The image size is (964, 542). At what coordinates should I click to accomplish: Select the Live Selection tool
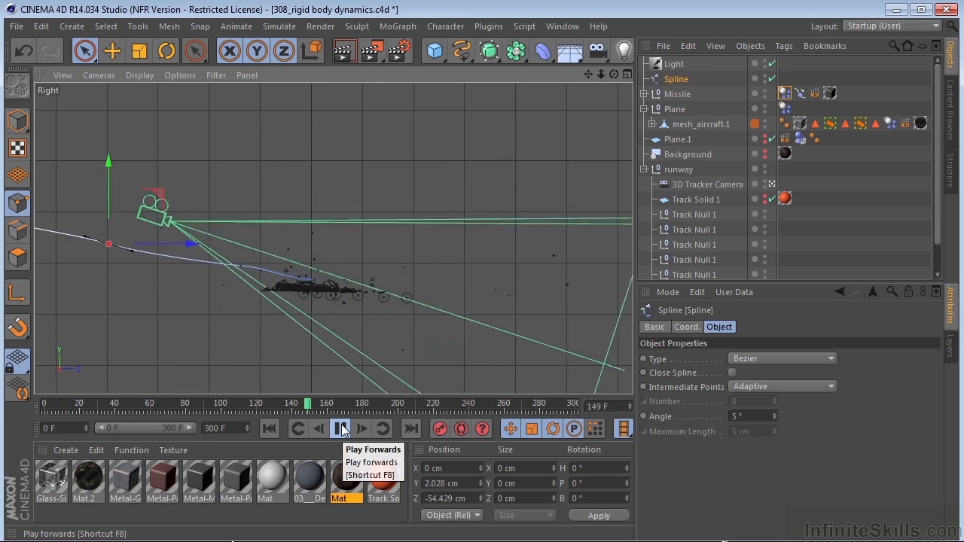pos(84,50)
